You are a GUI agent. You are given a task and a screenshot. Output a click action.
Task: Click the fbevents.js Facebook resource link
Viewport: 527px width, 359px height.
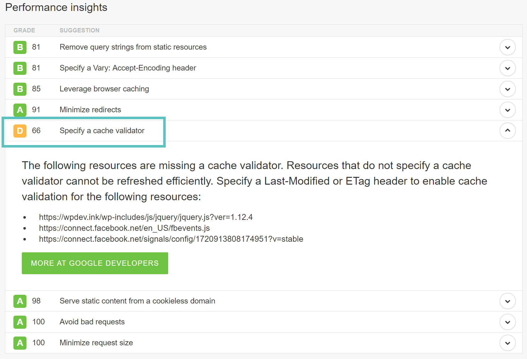(124, 228)
